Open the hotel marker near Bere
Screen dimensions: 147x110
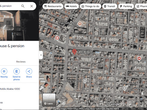[x=139, y=59]
